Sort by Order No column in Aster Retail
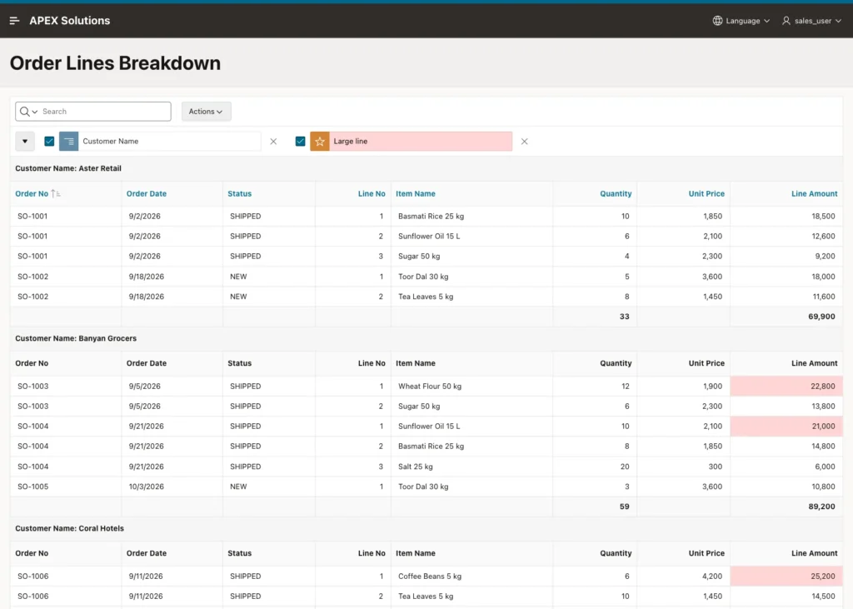Image resolution: width=853 pixels, height=609 pixels. tap(32, 194)
